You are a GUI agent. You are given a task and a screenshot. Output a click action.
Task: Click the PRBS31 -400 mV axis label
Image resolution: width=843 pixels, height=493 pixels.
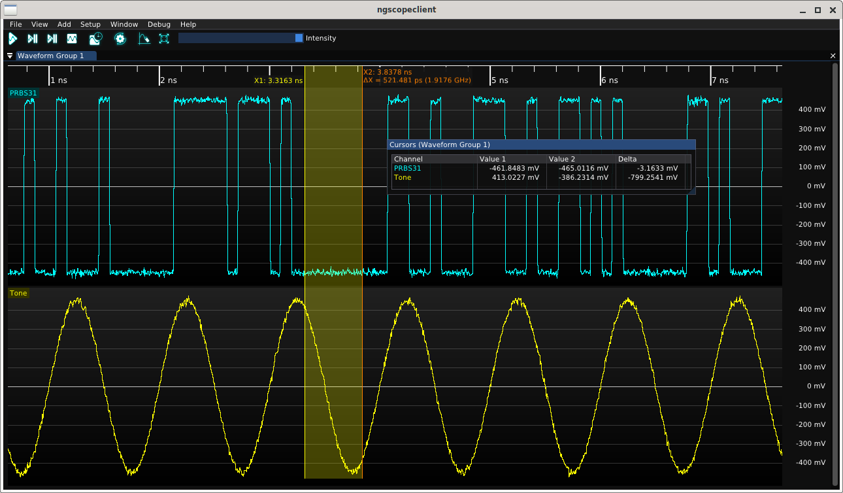[810, 262]
